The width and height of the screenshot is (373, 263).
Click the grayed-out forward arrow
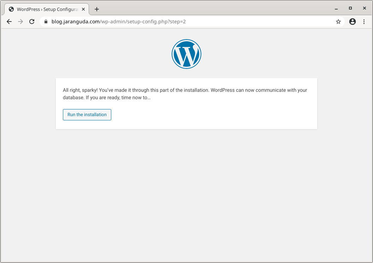pos(20,22)
